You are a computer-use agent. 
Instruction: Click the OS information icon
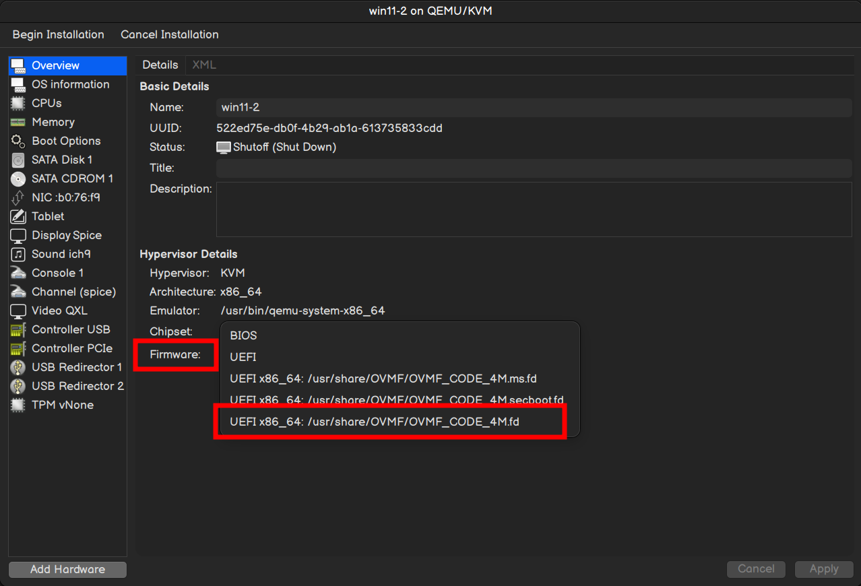click(18, 84)
